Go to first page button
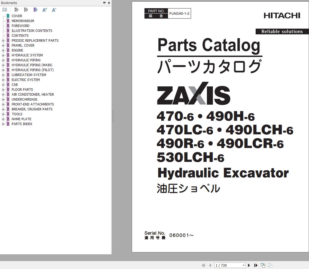The height and width of the screenshot is (269, 309). [x=204, y=265]
